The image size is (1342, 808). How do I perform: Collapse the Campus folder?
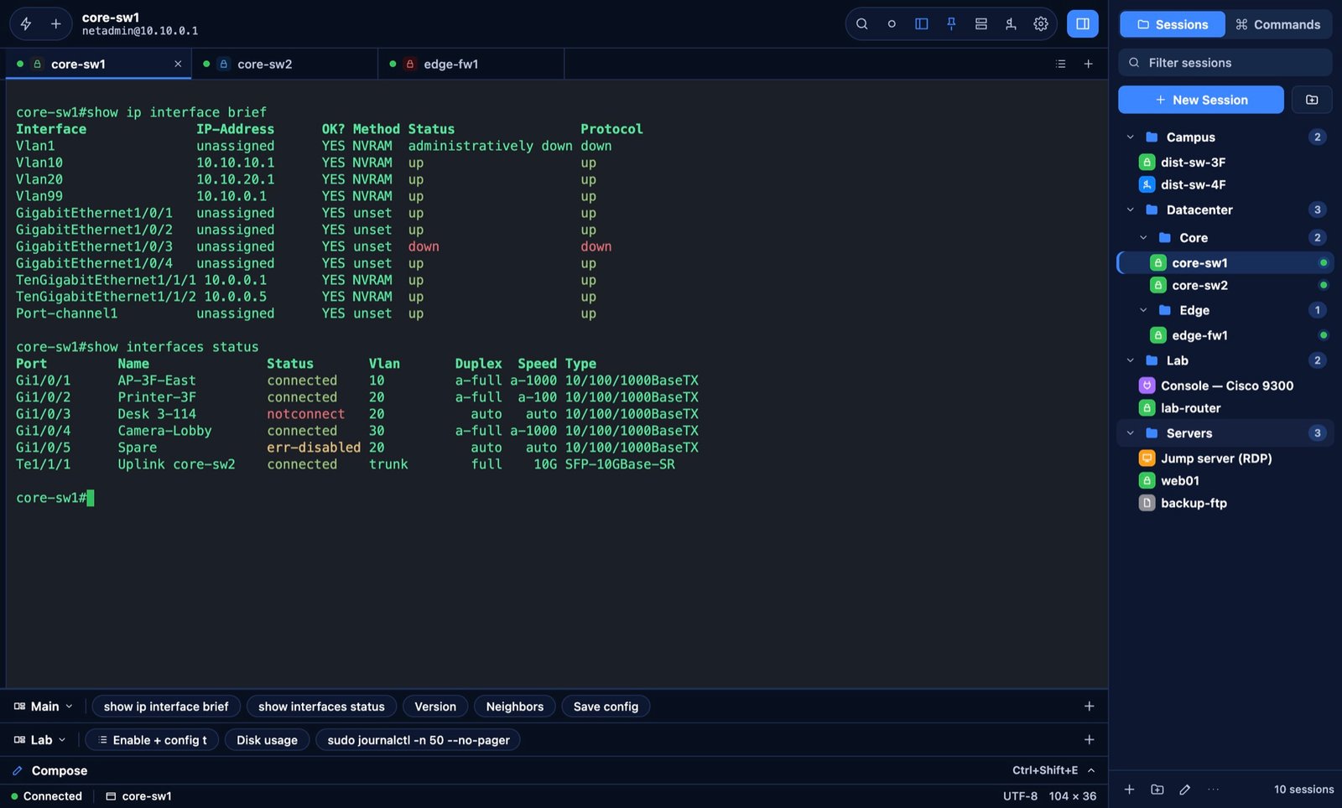pos(1131,137)
